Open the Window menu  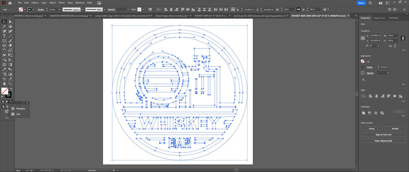point(79,3)
